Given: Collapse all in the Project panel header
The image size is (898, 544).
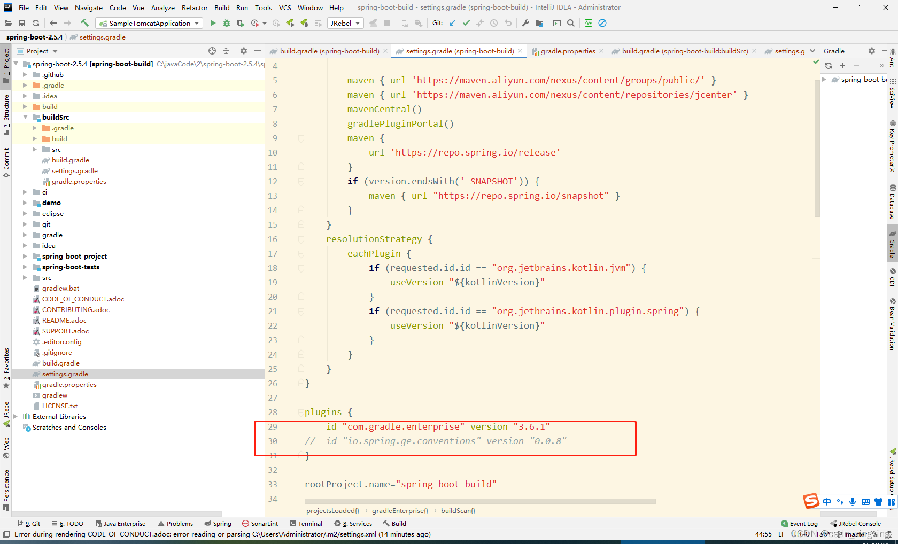Looking at the screenshot, I should [x=226, y=51].
